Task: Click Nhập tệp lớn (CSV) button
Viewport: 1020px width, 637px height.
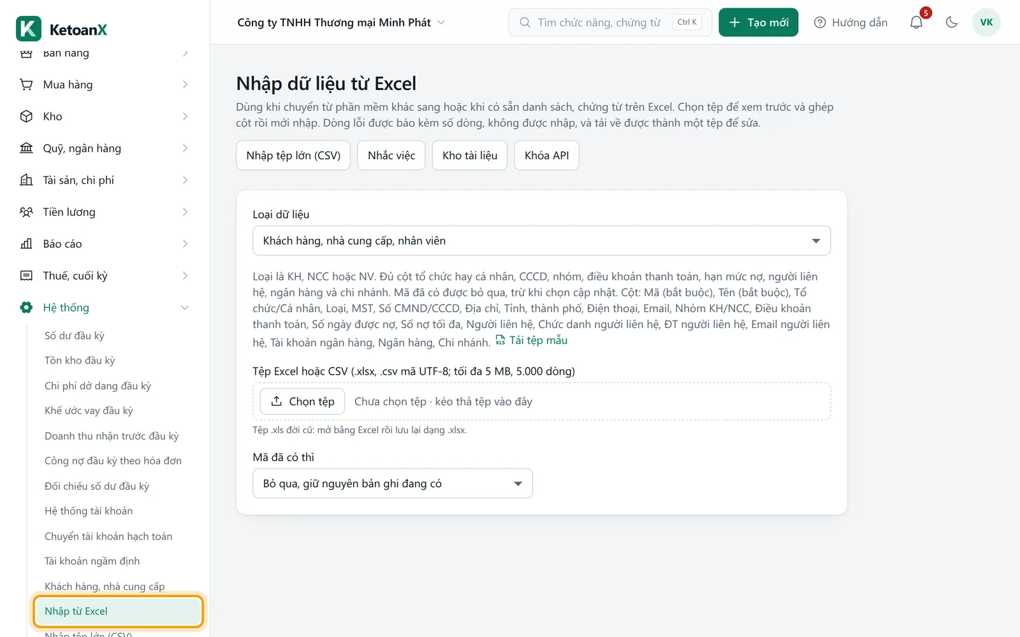Action: (293, 155)
